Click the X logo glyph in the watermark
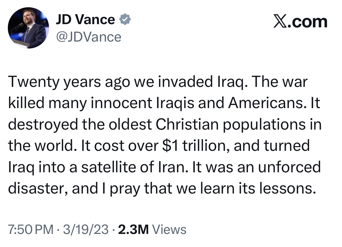Image resolution: width=342 pixels, height=247 pixels. (x=280, y=22)
